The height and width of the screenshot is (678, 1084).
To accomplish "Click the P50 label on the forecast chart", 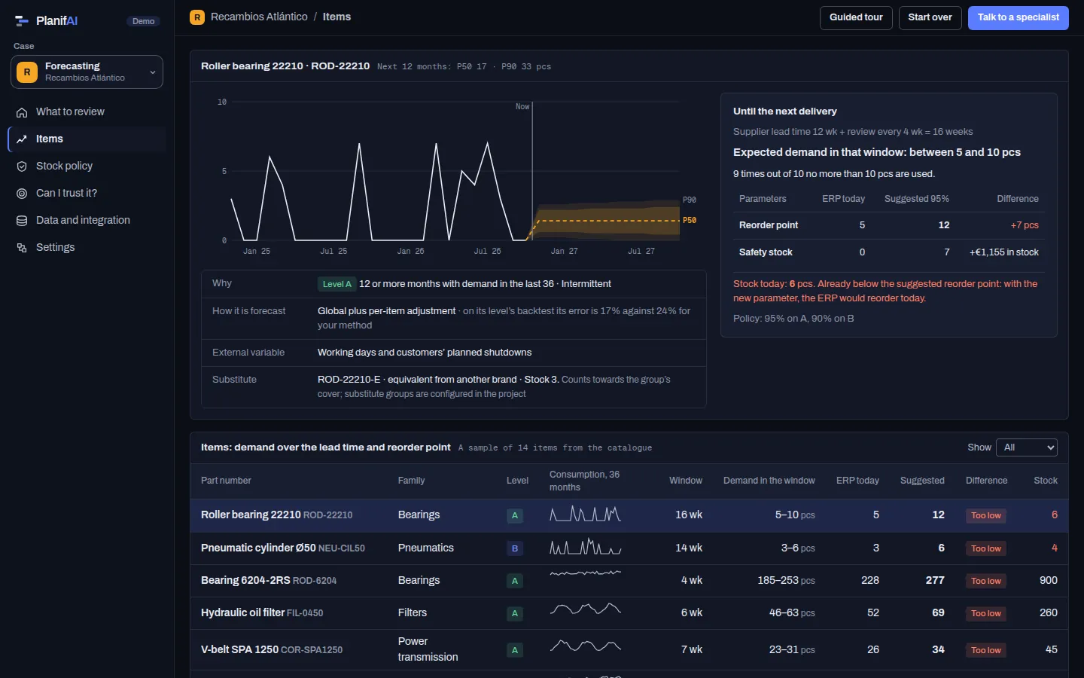I will click(690, 221).
